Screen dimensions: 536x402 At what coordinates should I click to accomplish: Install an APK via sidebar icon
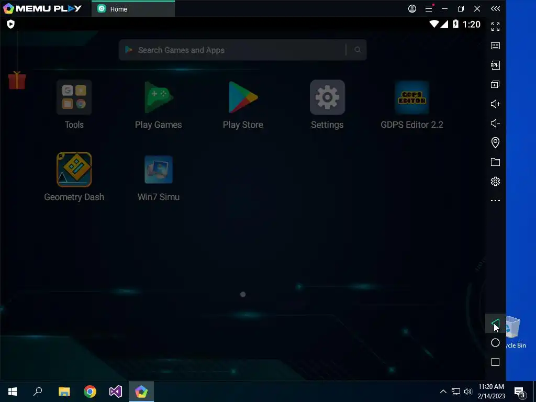click(x=495, y=65)
